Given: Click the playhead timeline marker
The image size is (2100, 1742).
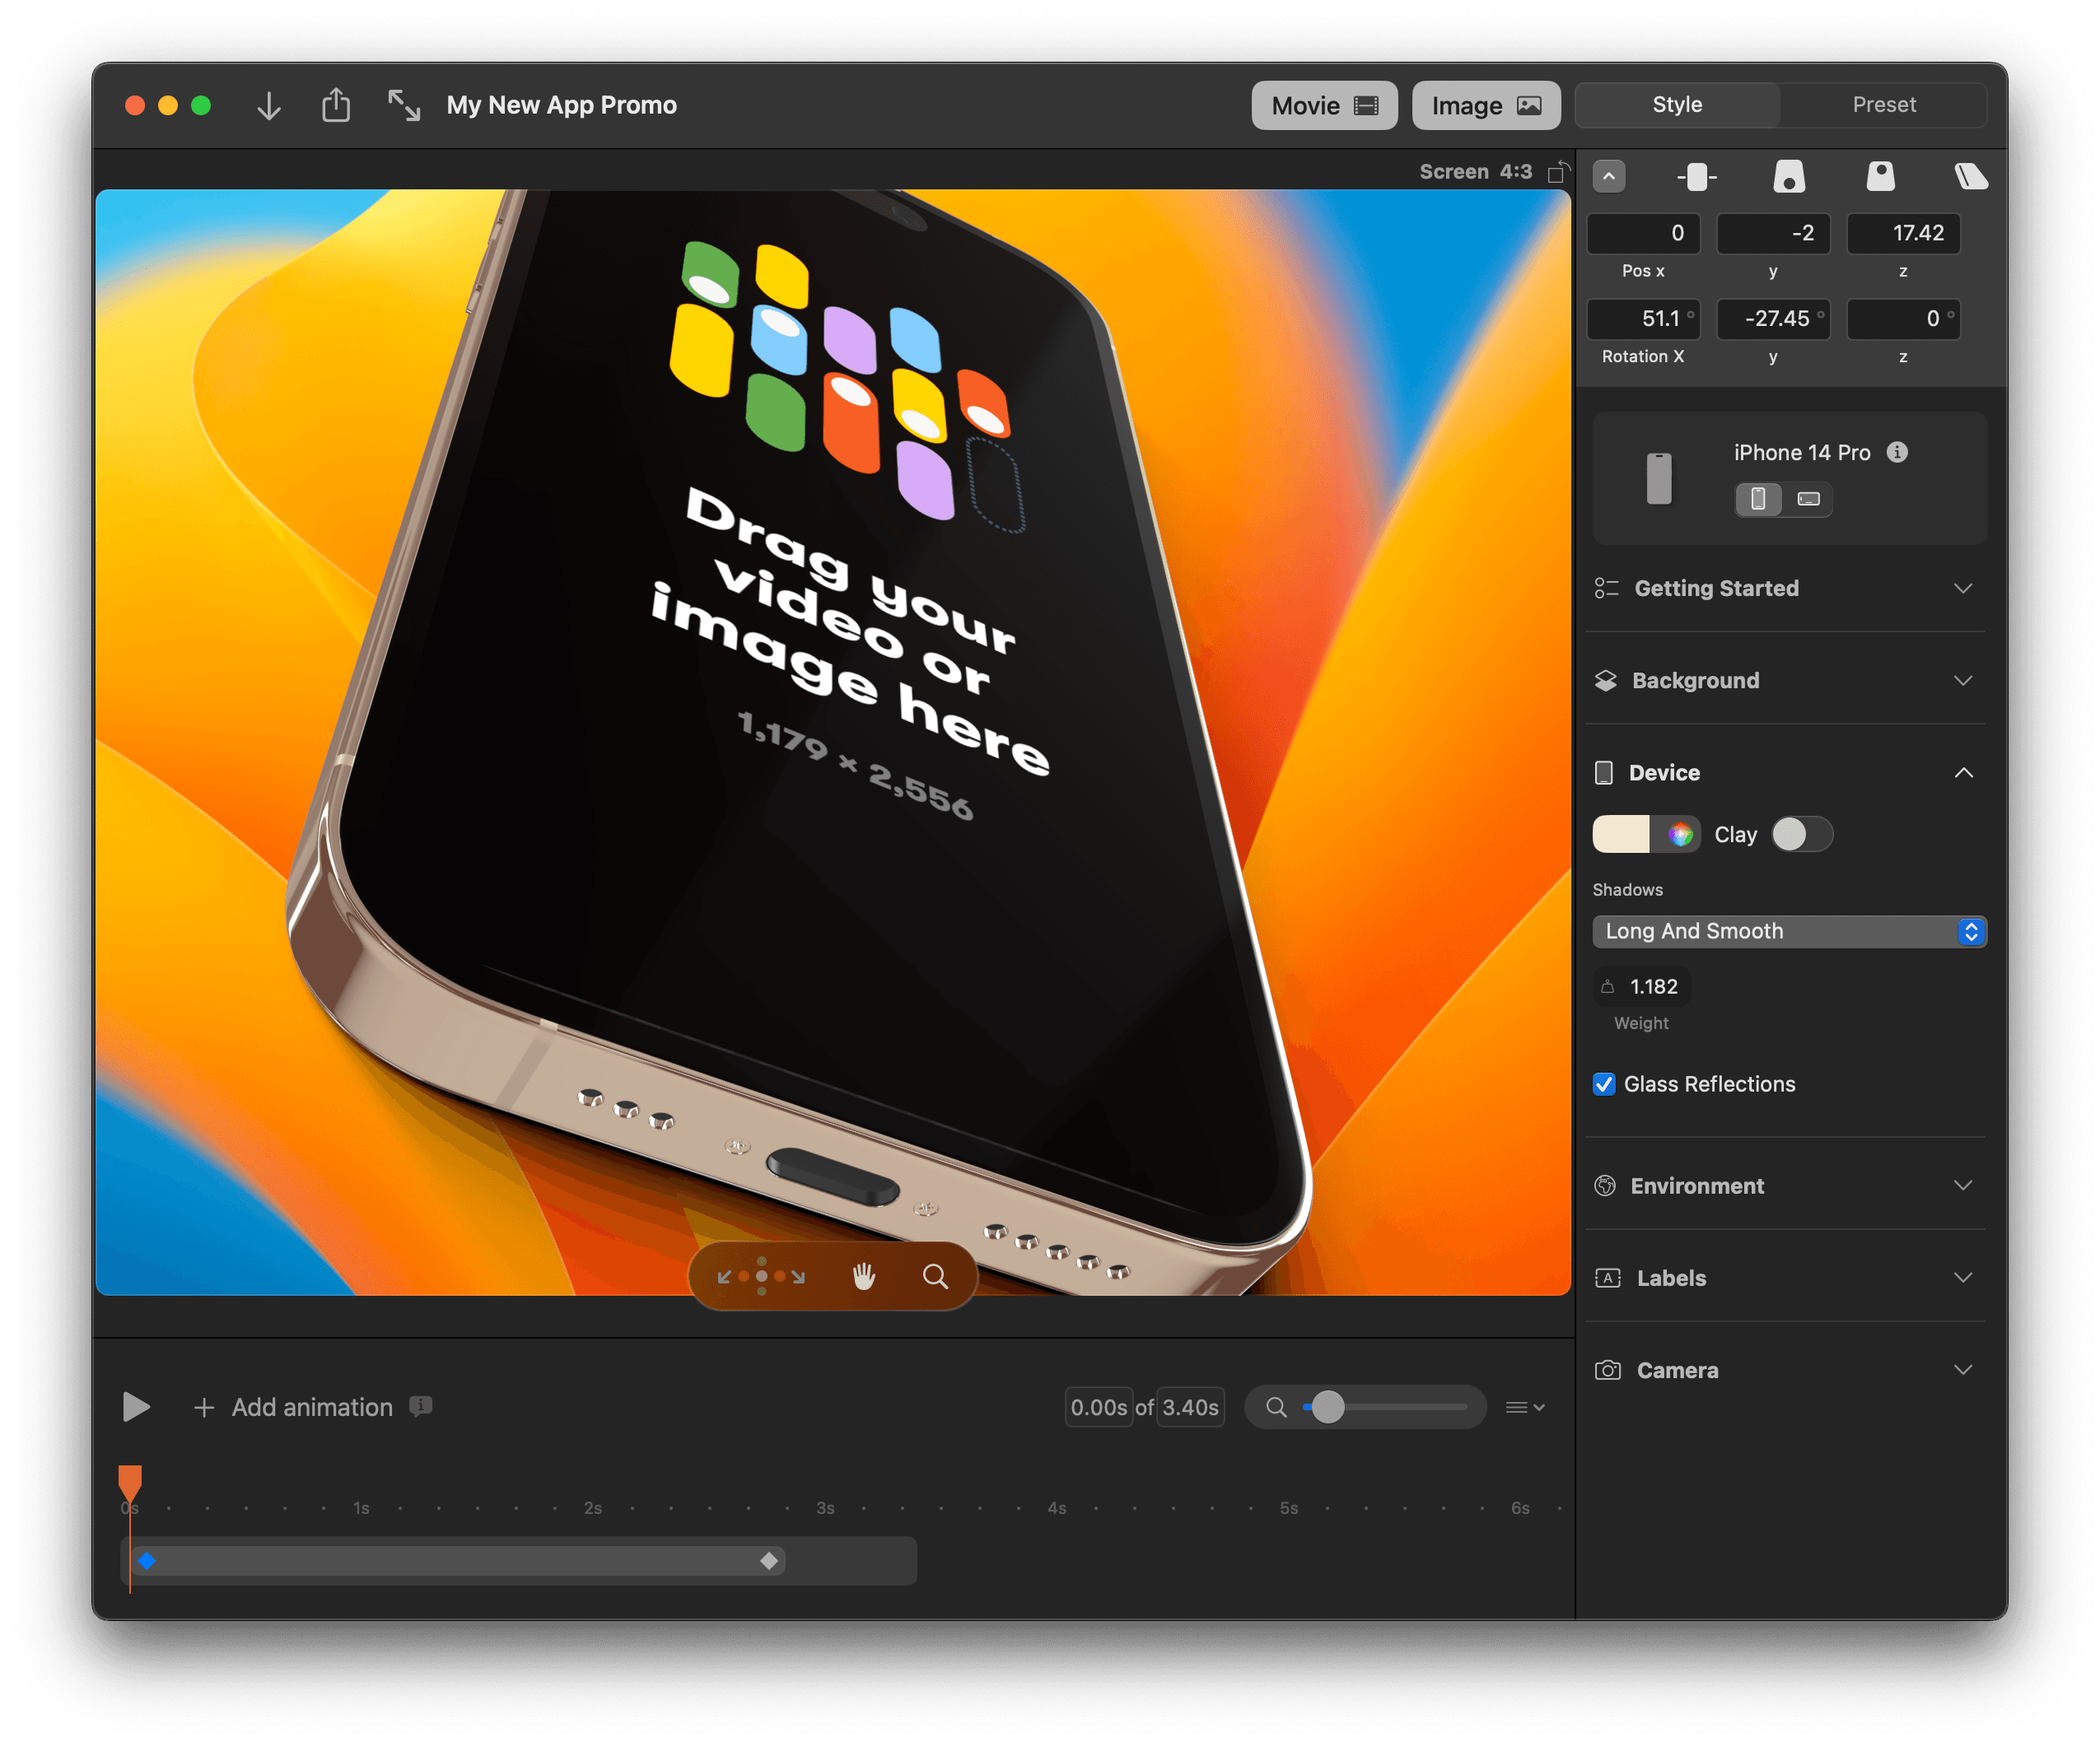Looking at the screenshot, I should point(131,1479).
